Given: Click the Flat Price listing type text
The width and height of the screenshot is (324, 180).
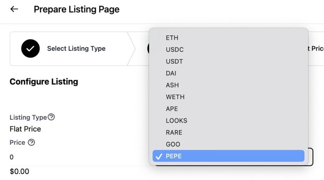Looking at the screenshot, I should coord(25,129).
